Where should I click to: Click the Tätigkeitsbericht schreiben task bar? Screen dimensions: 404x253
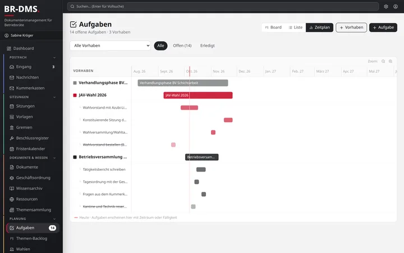[201, 170]
